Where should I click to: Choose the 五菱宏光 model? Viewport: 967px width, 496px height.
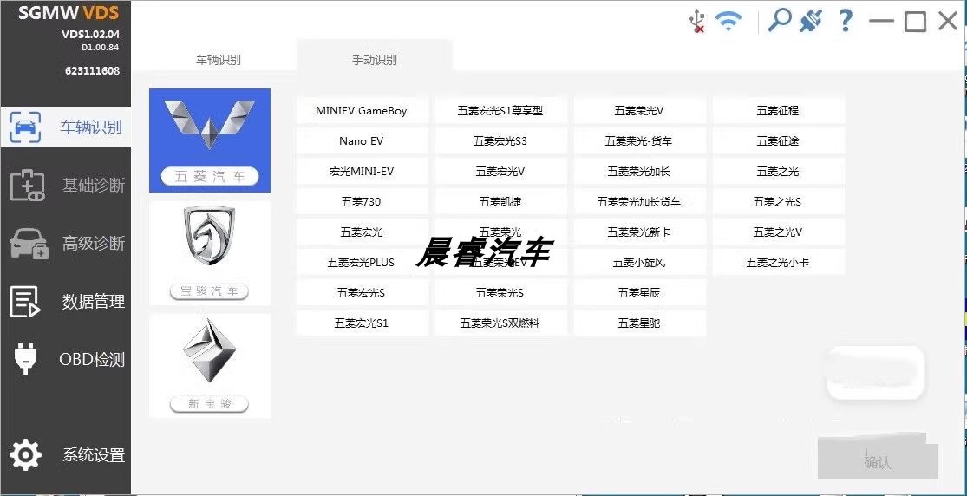pos(362,232)
